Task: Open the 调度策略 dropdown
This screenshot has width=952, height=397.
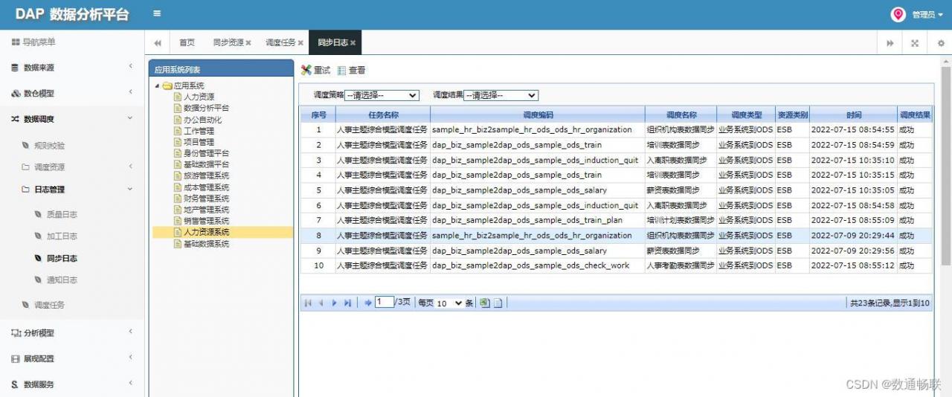Action: (382, 95)
